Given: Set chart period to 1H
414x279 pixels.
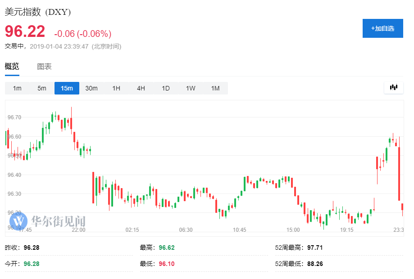Looking at the screenshot, I should coord(116,88).
